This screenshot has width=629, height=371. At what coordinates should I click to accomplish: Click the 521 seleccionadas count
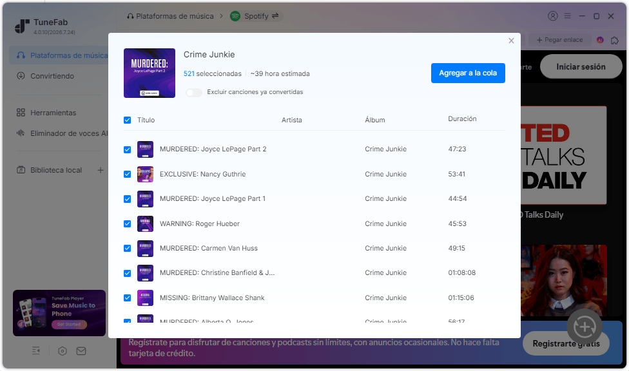(x=213, y=73)
